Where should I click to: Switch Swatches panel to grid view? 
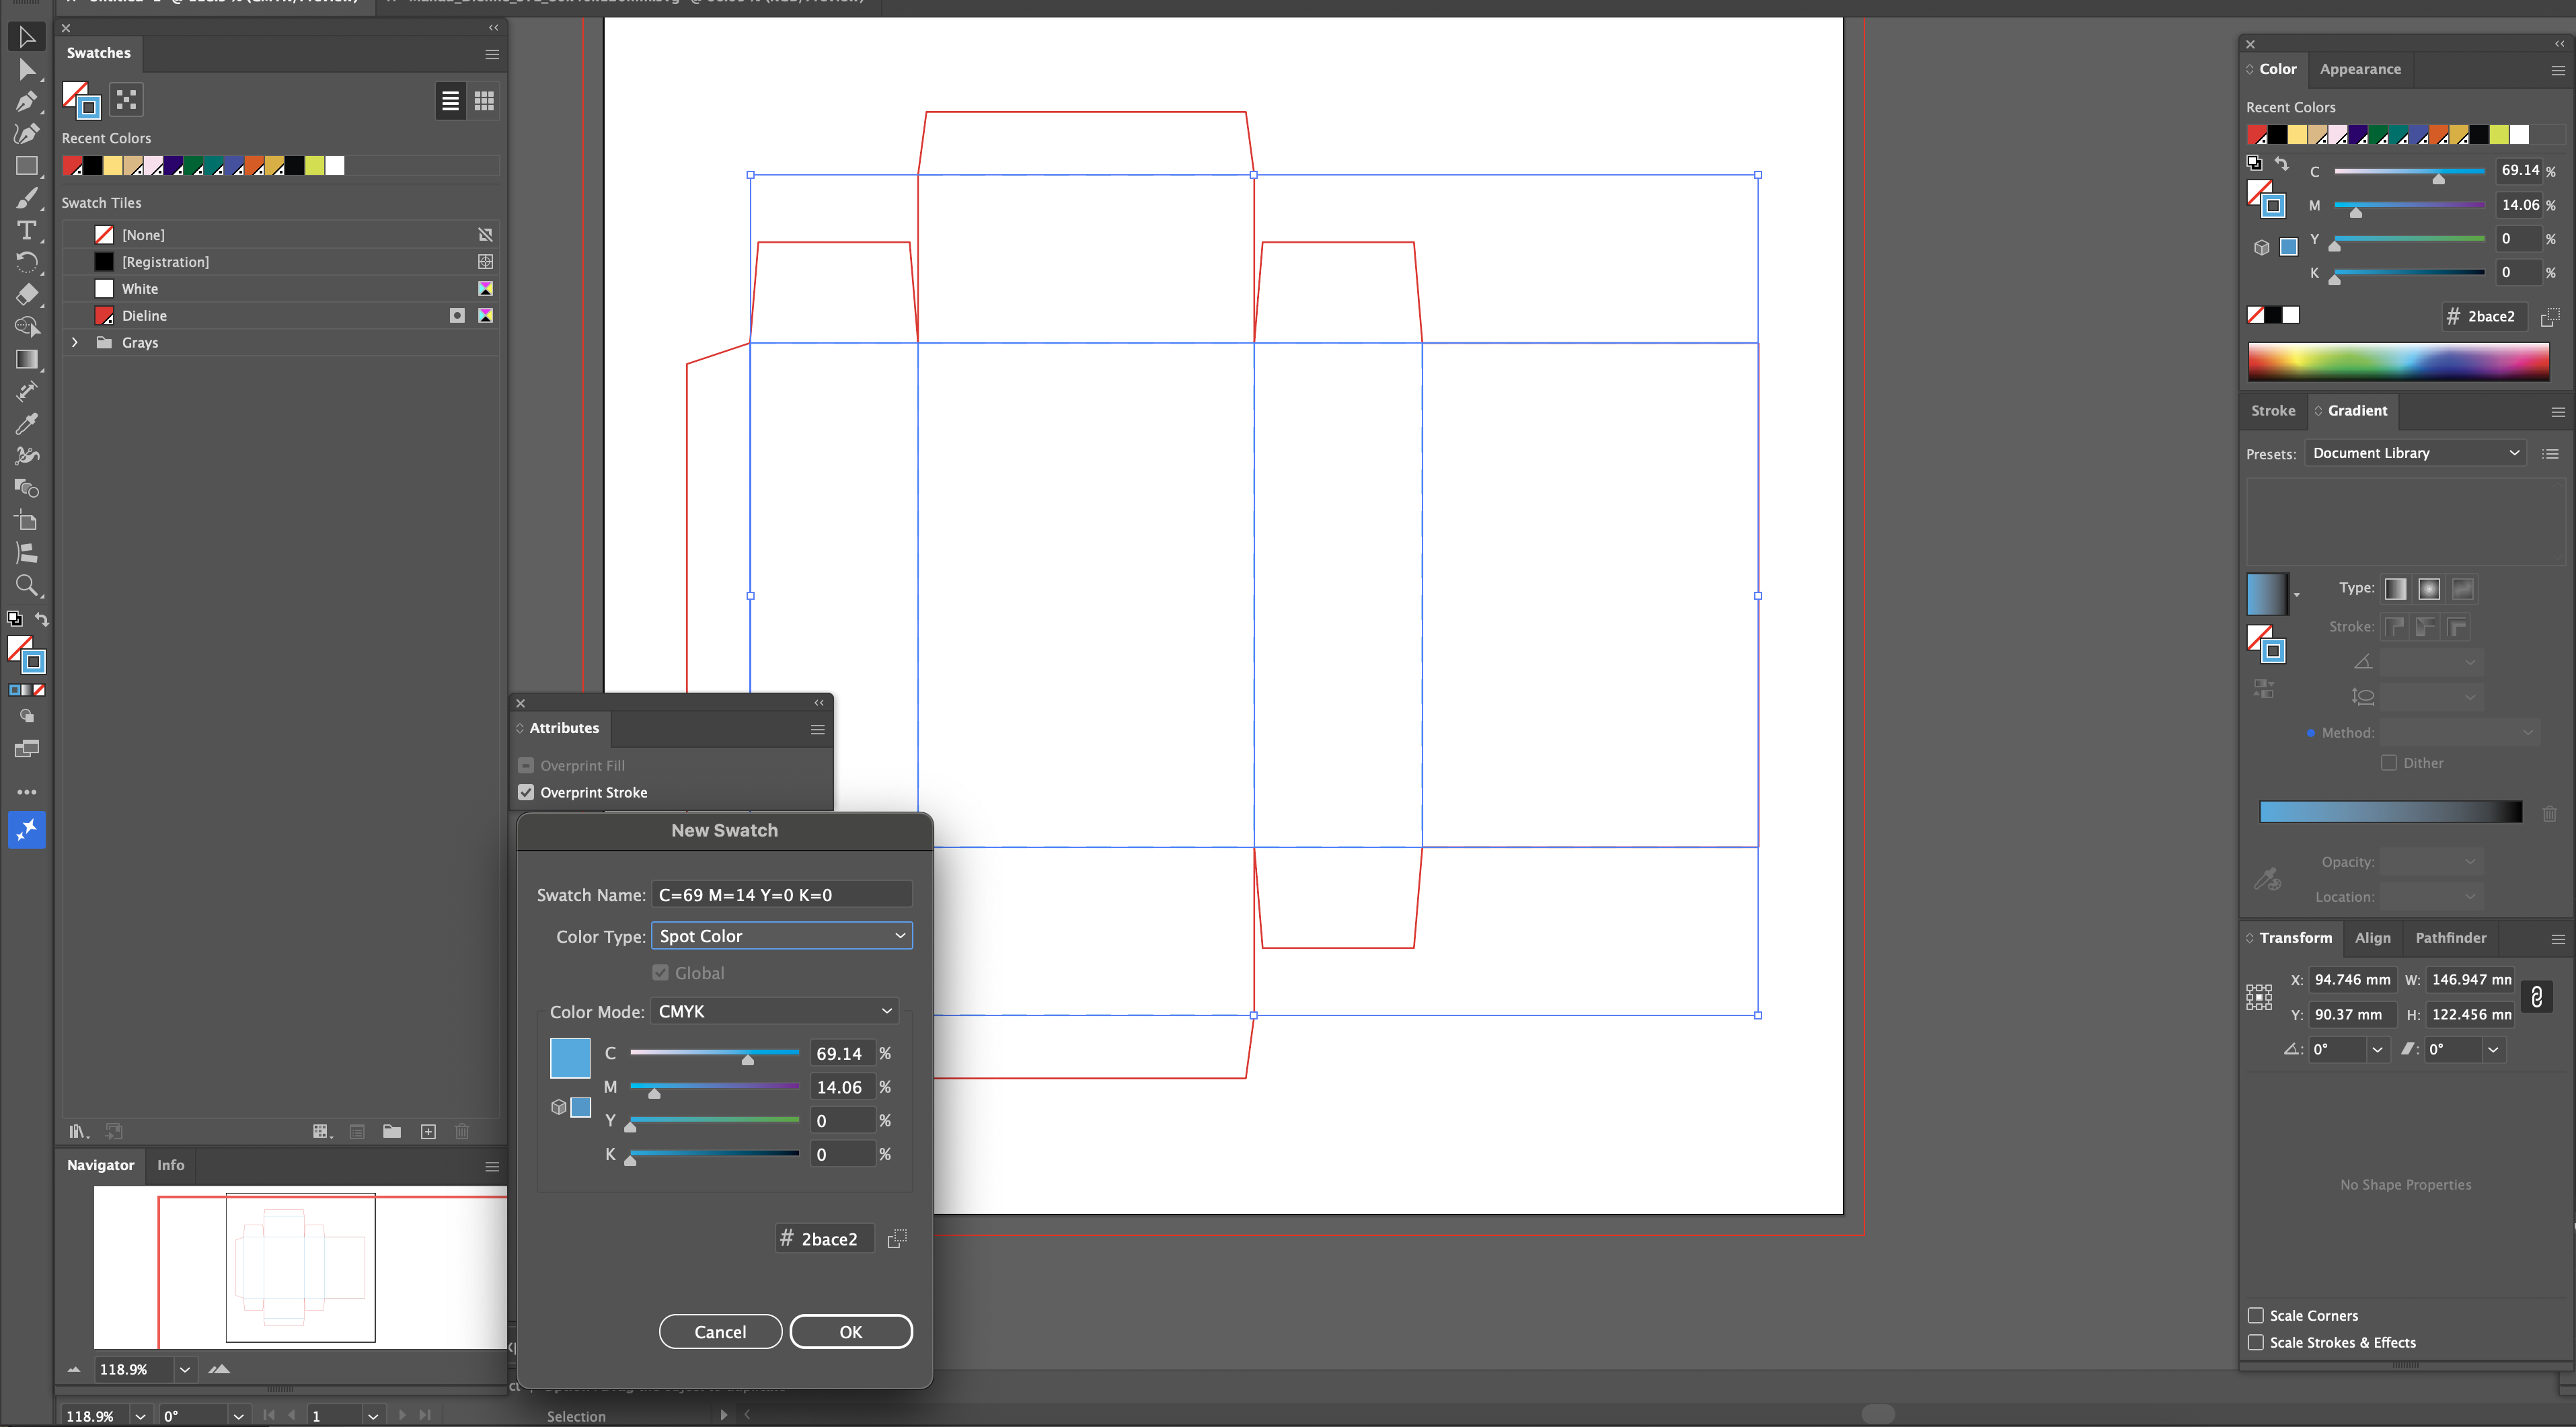coord(484,101)
